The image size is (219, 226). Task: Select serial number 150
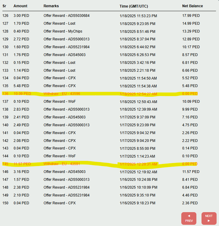(x=5, y=203)
